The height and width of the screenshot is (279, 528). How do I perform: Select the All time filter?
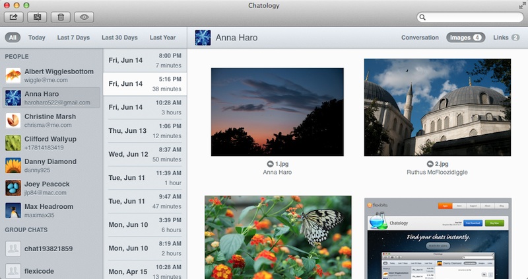coord(13,38)
